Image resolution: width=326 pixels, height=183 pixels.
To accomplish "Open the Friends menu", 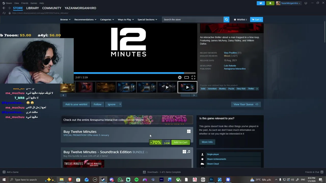I will pyautogui.click(x=25, y=3).
